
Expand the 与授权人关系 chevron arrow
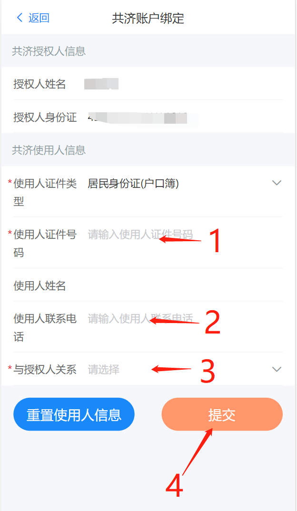tap(277, 369)
